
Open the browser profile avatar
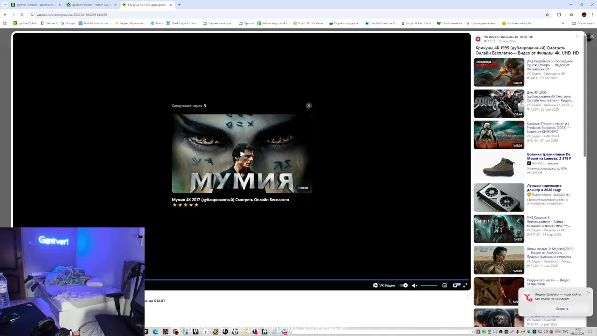point(584,14)
